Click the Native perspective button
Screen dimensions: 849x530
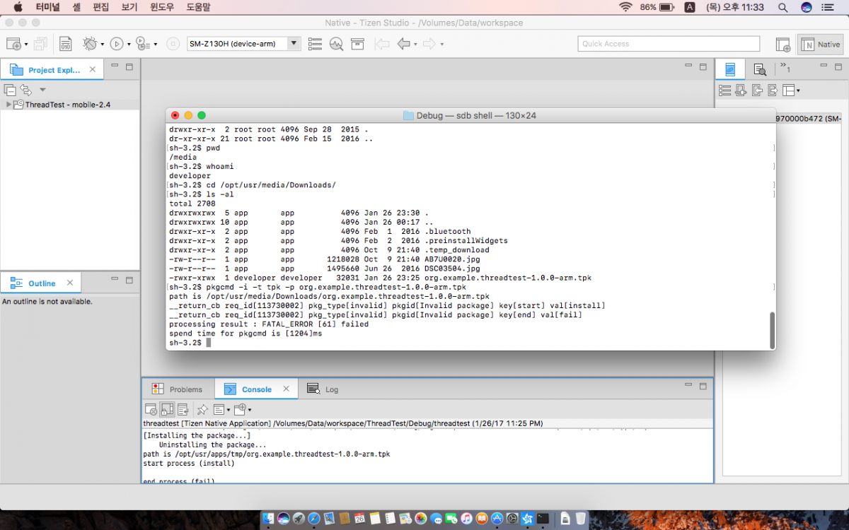pyautogui.click(x=821, y=45)
